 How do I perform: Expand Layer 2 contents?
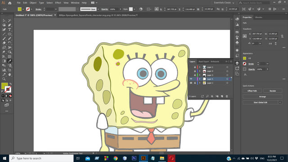click(200, 67)
